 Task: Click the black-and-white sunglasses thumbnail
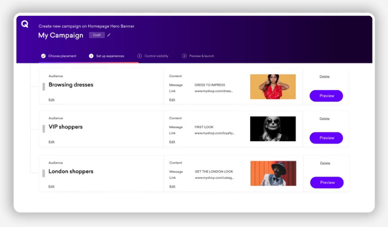(272, 129)
